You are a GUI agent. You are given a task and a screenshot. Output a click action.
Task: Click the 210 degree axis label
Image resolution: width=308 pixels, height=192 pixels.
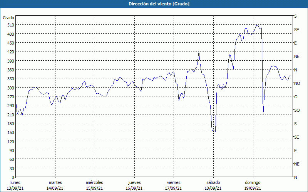tap(11, 115)
